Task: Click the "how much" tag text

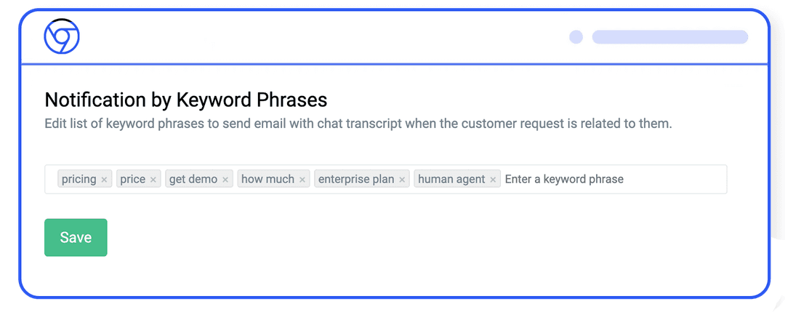Action: (267, 179)
